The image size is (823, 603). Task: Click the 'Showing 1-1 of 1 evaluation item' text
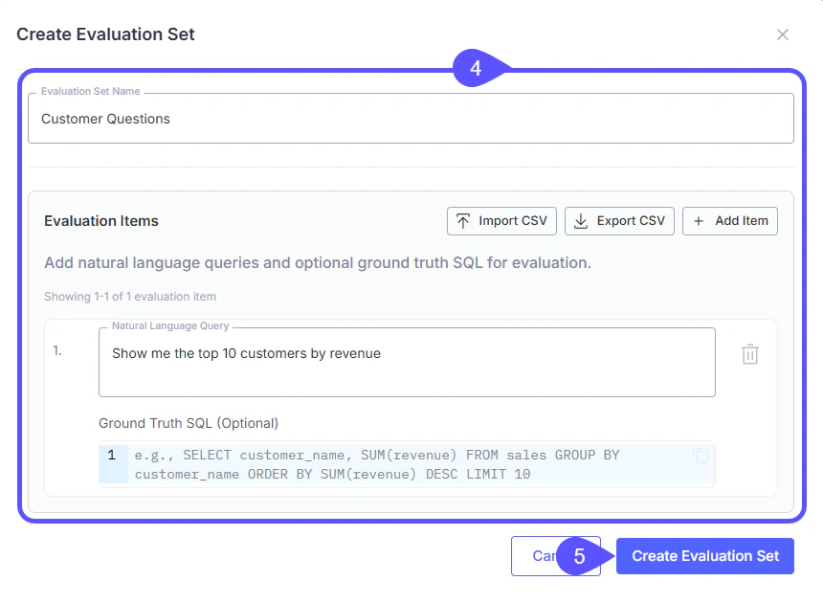point(130,297)
